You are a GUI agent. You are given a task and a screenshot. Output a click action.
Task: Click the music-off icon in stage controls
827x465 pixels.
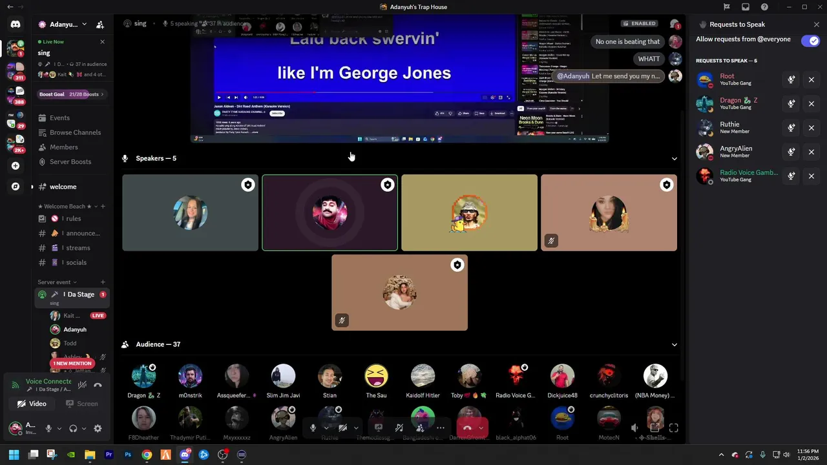point(399,428)
